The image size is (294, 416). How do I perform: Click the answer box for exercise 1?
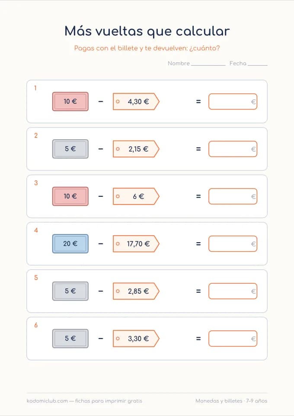(233, 101)
